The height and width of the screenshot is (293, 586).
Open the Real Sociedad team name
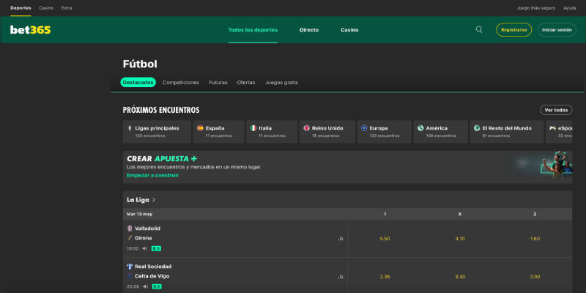point(153,267)
